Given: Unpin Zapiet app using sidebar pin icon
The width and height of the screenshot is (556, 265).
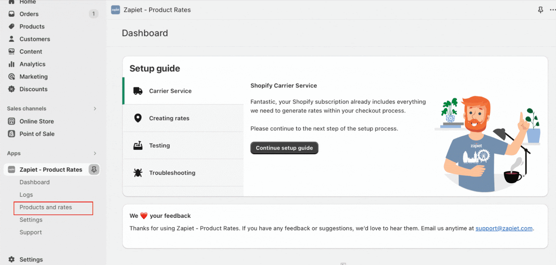Looking at the screenshot, I should pos(94,170).
